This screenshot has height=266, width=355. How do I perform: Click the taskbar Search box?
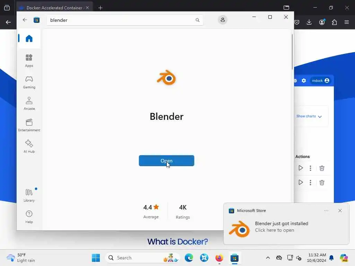(x=142, y=258)
